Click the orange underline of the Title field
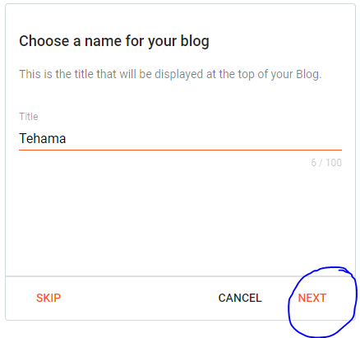 coord(180,150)
